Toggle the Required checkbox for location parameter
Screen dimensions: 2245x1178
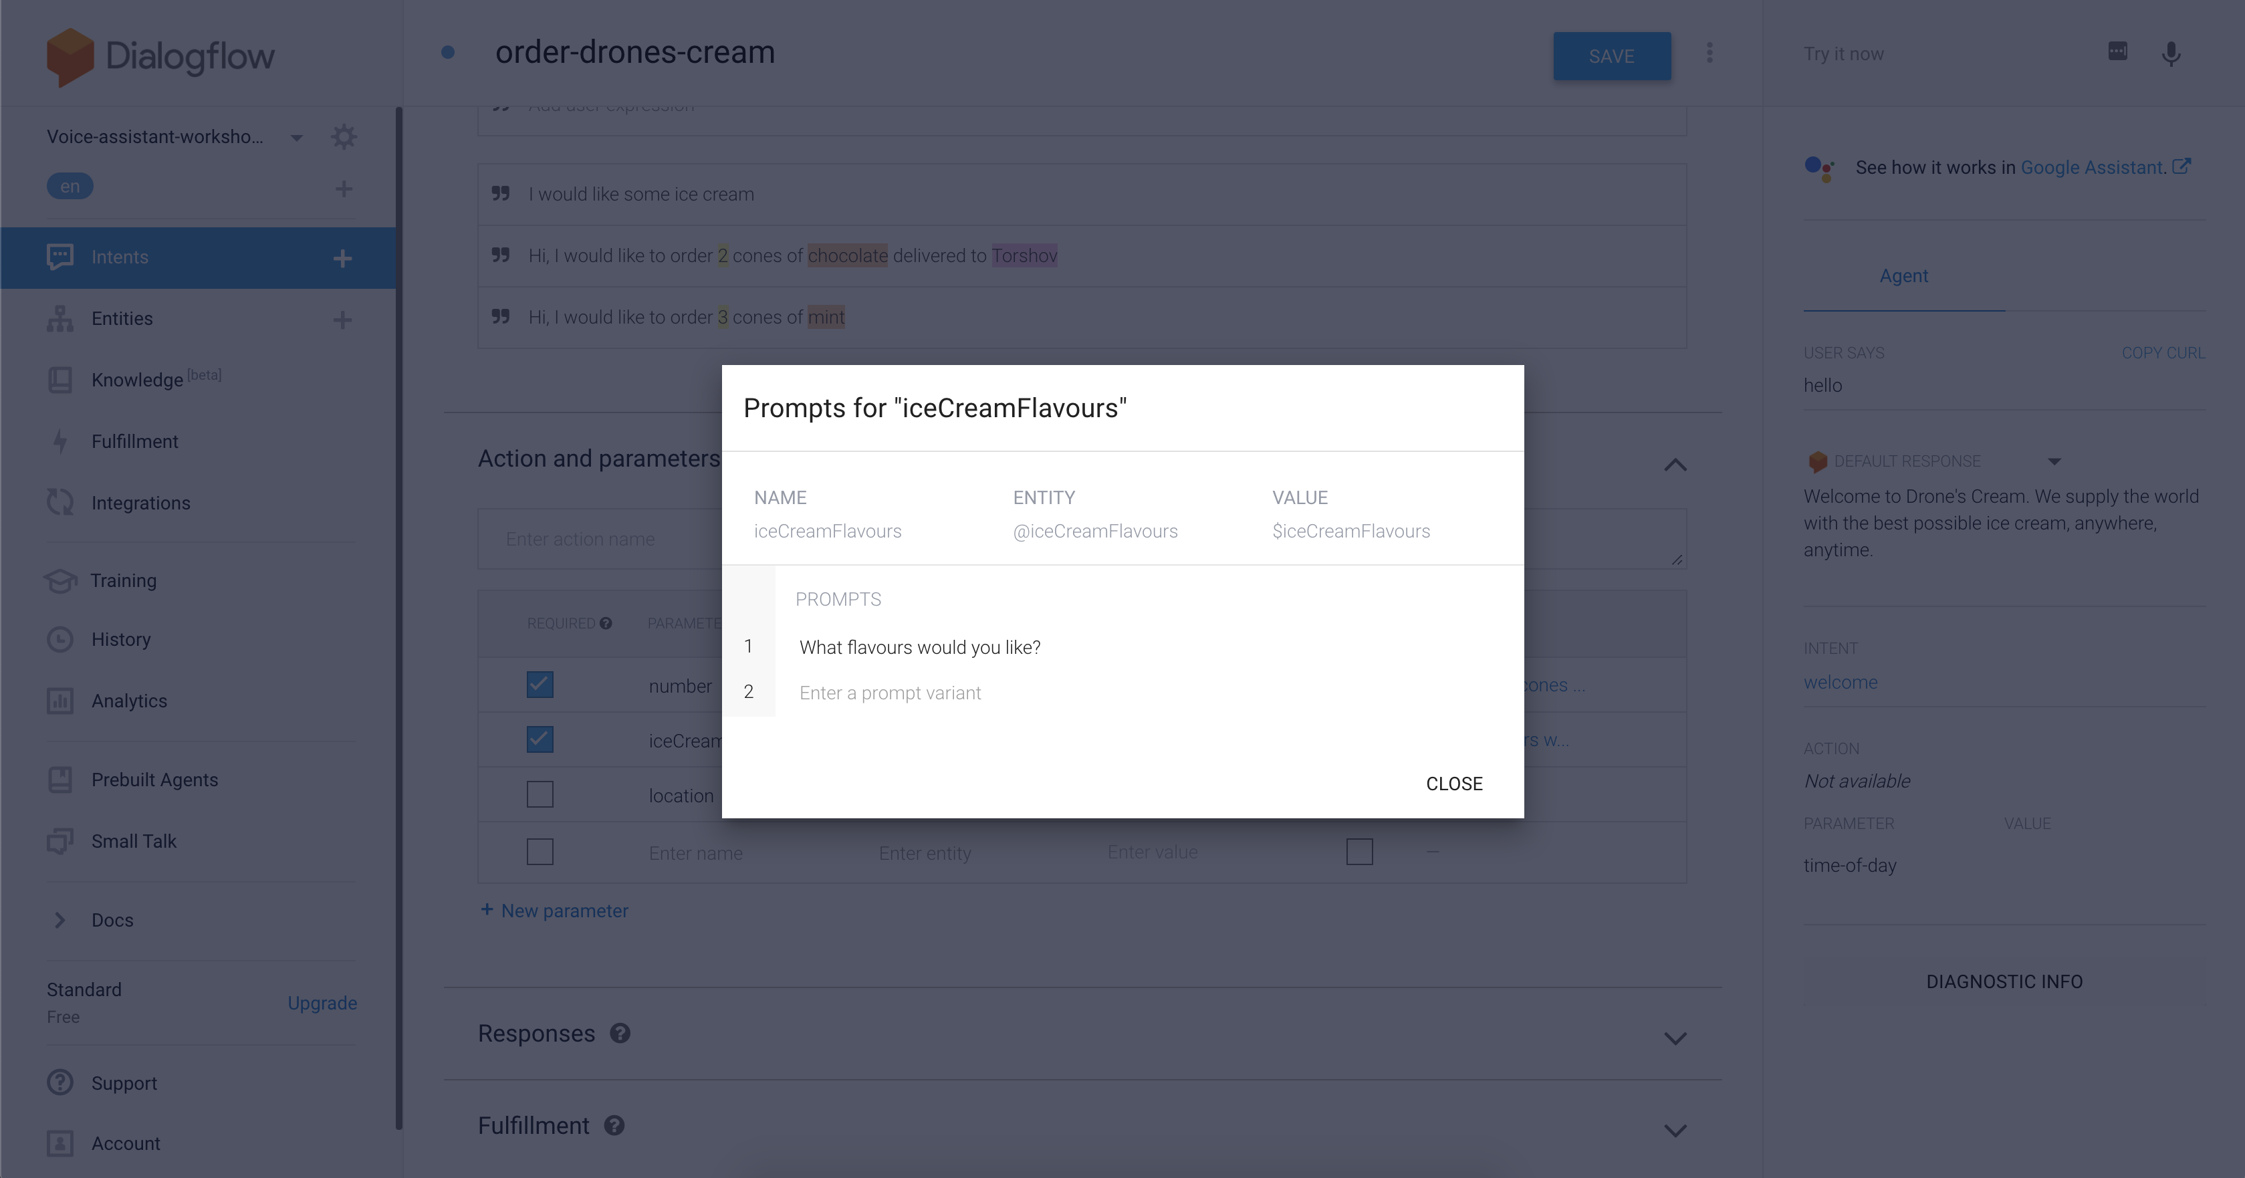point(539,795)
